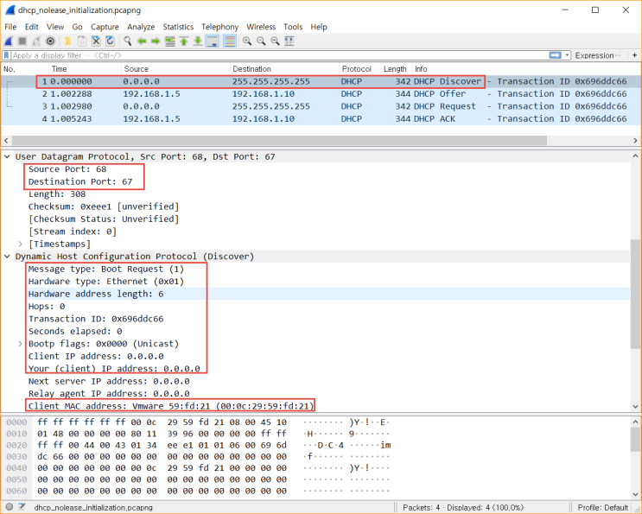
Task: Select the DHCP ACK packet row
Action: click(321, 119)
